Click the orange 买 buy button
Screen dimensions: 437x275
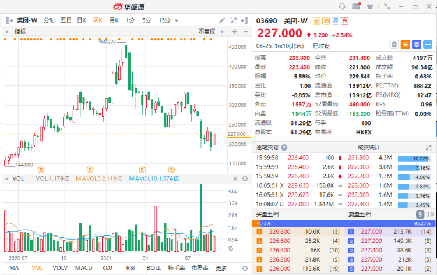[405, 44]
